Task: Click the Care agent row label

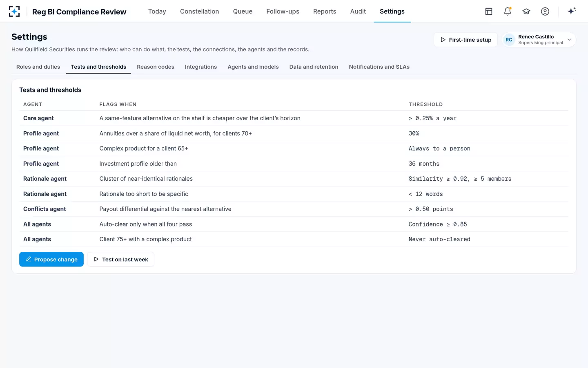Action: click(38, 118)
